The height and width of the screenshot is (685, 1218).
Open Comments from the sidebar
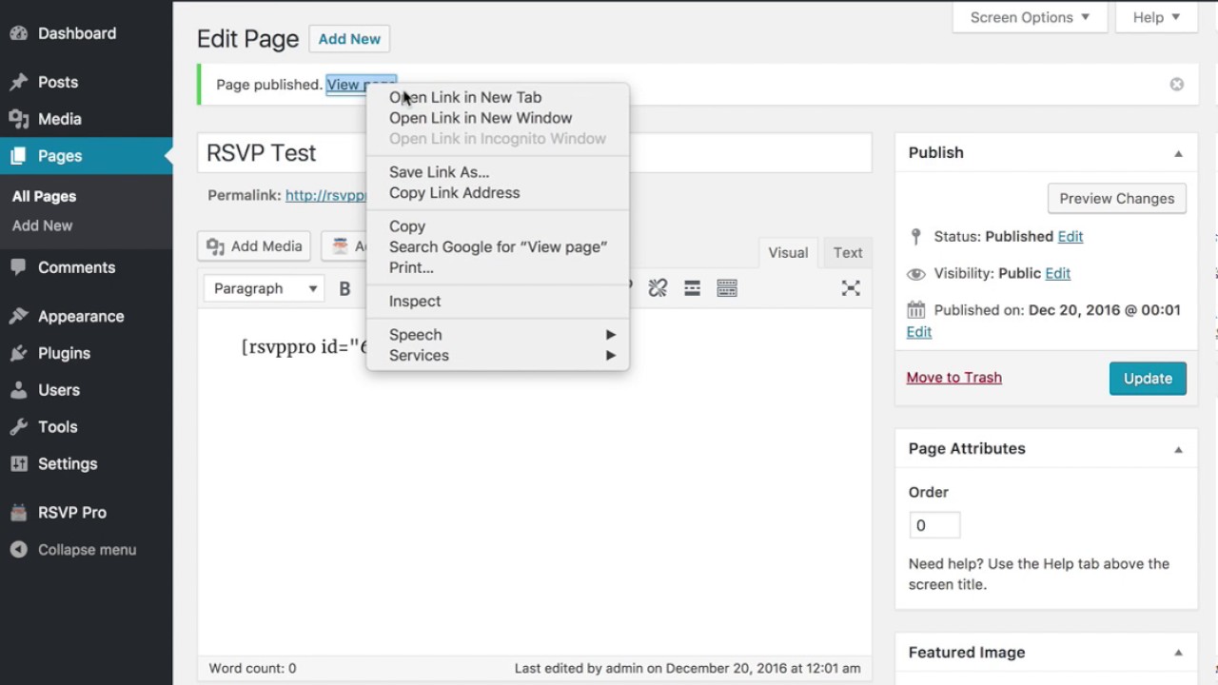[x=76, y=267]
